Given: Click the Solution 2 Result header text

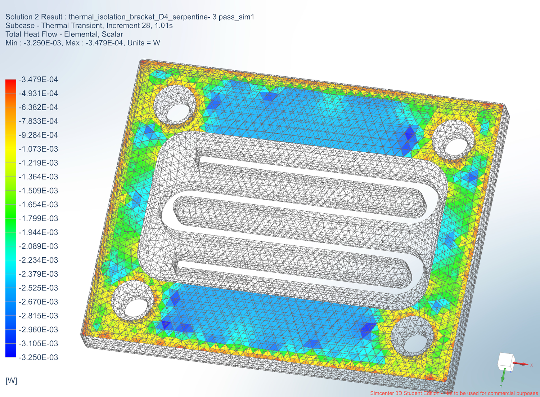Looking at the screenshot, I should tap(130, 17).
